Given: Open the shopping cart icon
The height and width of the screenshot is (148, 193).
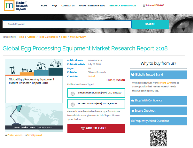Looking at the screenshot, I should 144,5.
